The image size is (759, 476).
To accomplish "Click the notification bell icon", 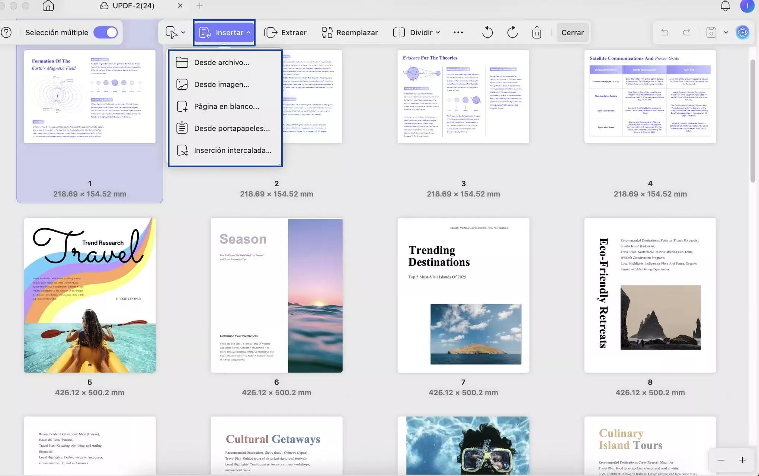I will click(725, 6).
